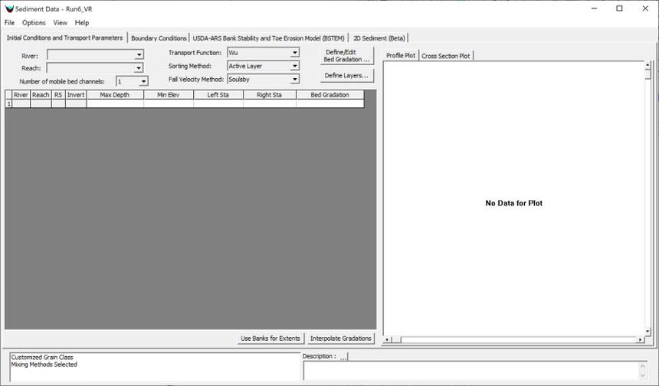Expand the River dropdown

coord(139,54)
